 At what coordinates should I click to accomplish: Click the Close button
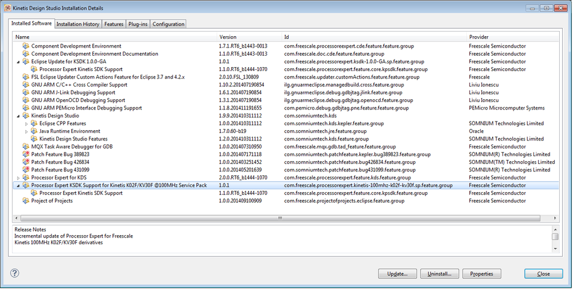[x=543, y=274]
